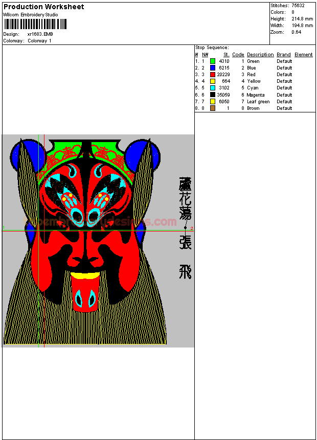Click the 'Production Worksheet' title
The height and width of the screenshot is (440, 317).
43,7
